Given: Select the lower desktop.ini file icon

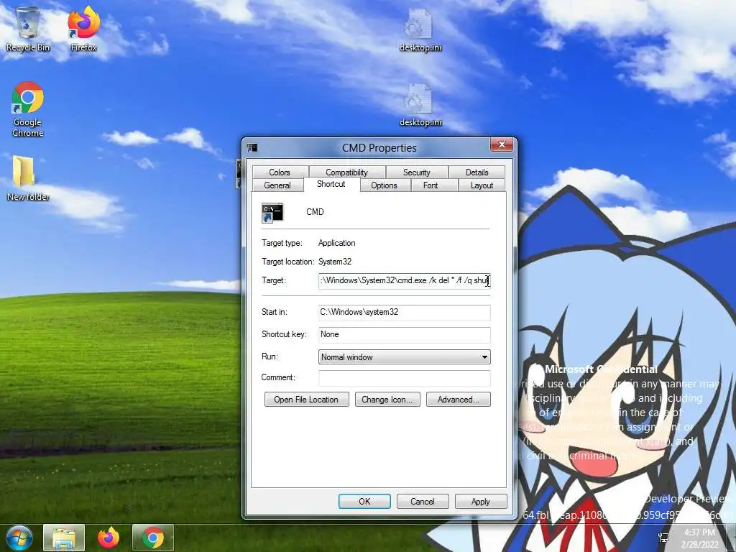Looking at the screenshot, I should pyautogui.click(x=420, y=105).
